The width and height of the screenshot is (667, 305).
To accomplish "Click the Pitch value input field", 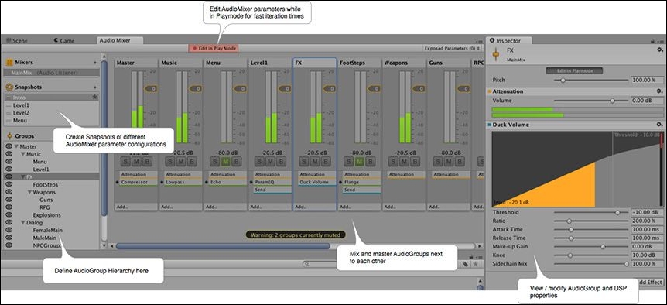I will point(647,80).
